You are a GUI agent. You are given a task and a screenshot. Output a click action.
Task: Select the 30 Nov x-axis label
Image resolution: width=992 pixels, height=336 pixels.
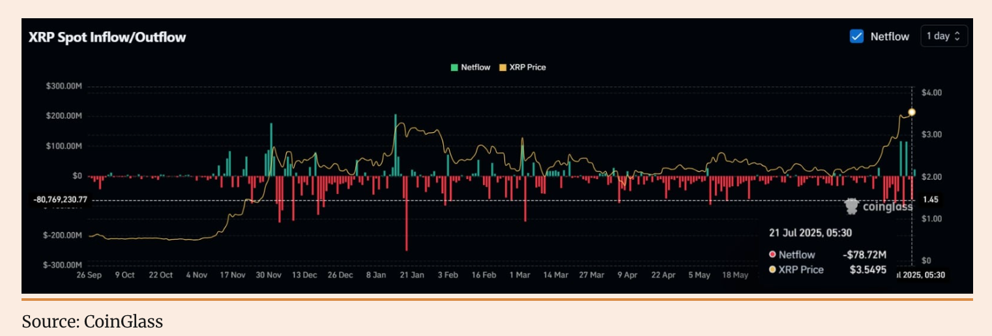pos(268,275)
